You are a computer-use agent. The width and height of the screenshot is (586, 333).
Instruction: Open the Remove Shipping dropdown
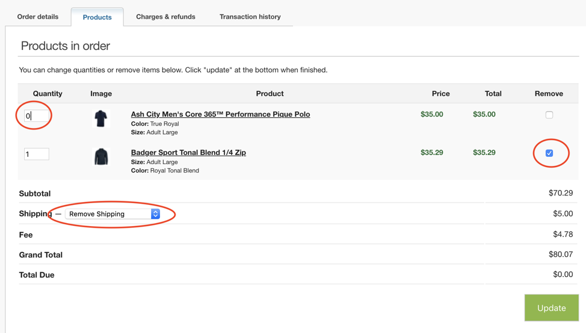click(113, 214)
